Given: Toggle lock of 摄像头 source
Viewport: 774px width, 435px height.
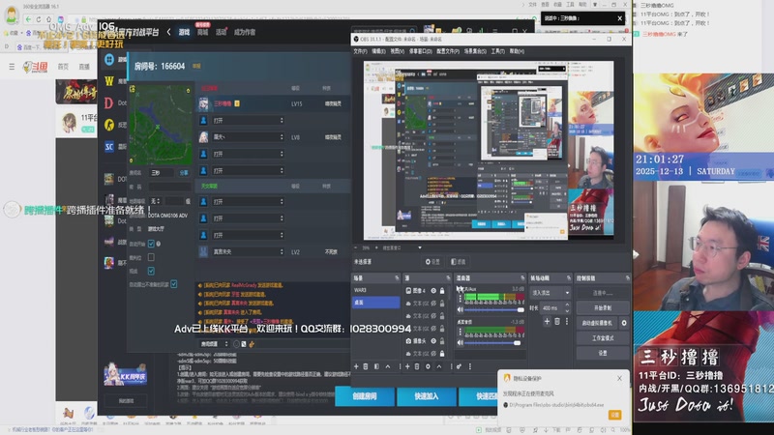Looking at the screenshot, I should tap(442, 341).
